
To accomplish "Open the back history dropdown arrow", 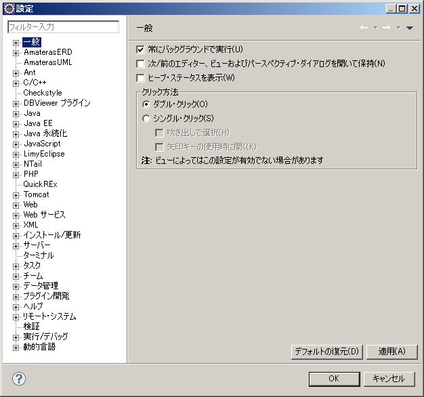I will pos(376,28).
